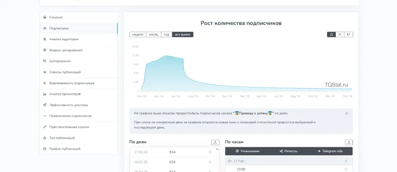The height and width of the screenshot is (172, 397).
Task: Click the Подписчики people icon
Action: point(45,28)
